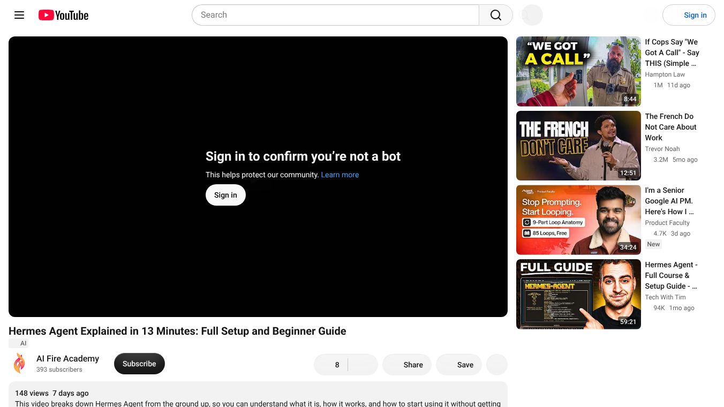
Task: Click the "Hermes Agent Explained in 13 Minutes" title
Action: point(177,331)
